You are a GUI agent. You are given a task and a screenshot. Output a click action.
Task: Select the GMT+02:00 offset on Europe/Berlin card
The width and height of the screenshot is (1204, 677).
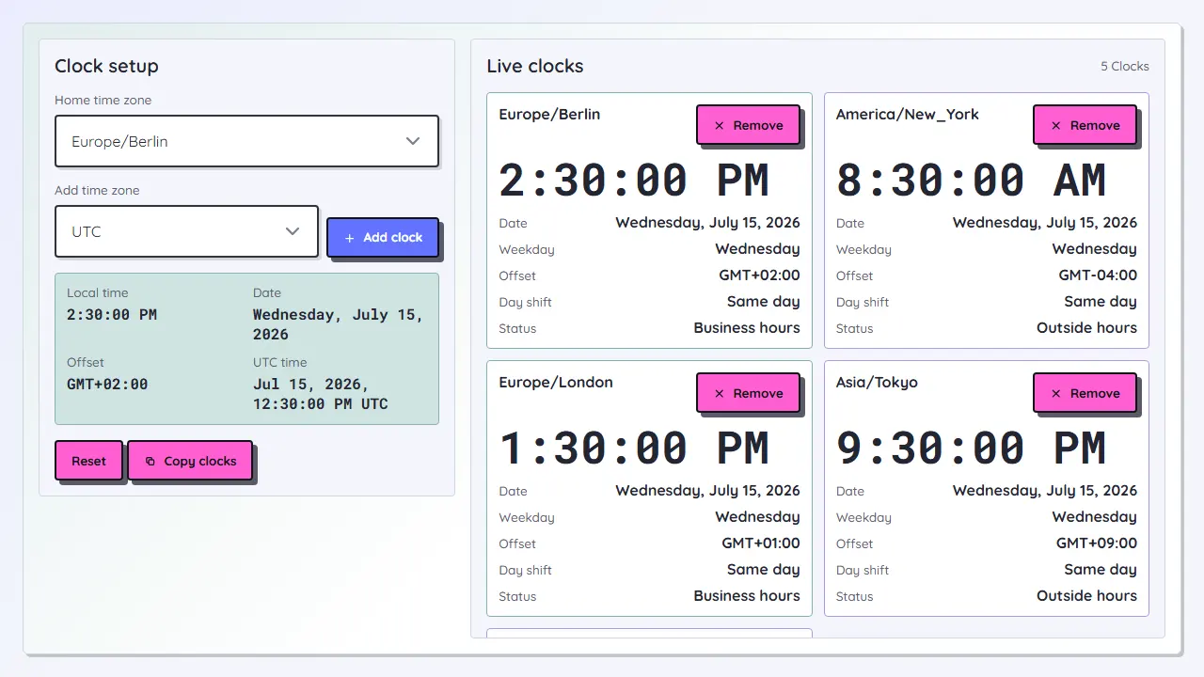[x=759, y=276]
